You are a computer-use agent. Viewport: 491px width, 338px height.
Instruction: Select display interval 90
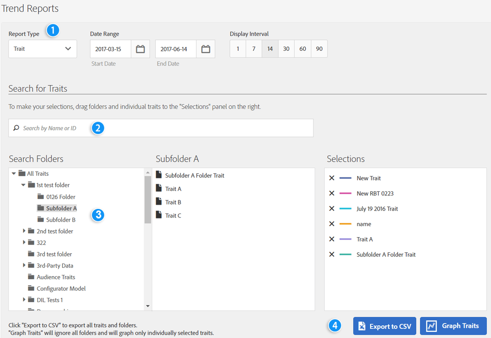click(319, 48)
